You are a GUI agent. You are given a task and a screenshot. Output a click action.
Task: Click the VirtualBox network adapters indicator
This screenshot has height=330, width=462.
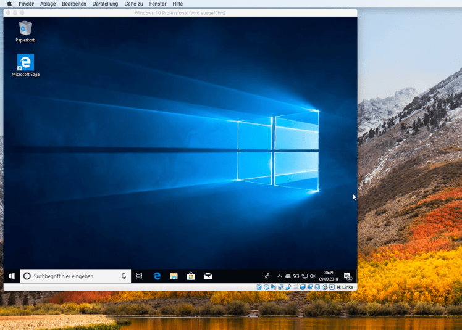coord(281,287)
